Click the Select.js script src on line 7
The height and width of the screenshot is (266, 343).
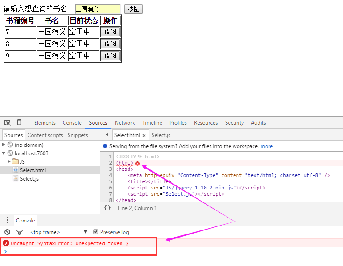(x=179, y=194)
